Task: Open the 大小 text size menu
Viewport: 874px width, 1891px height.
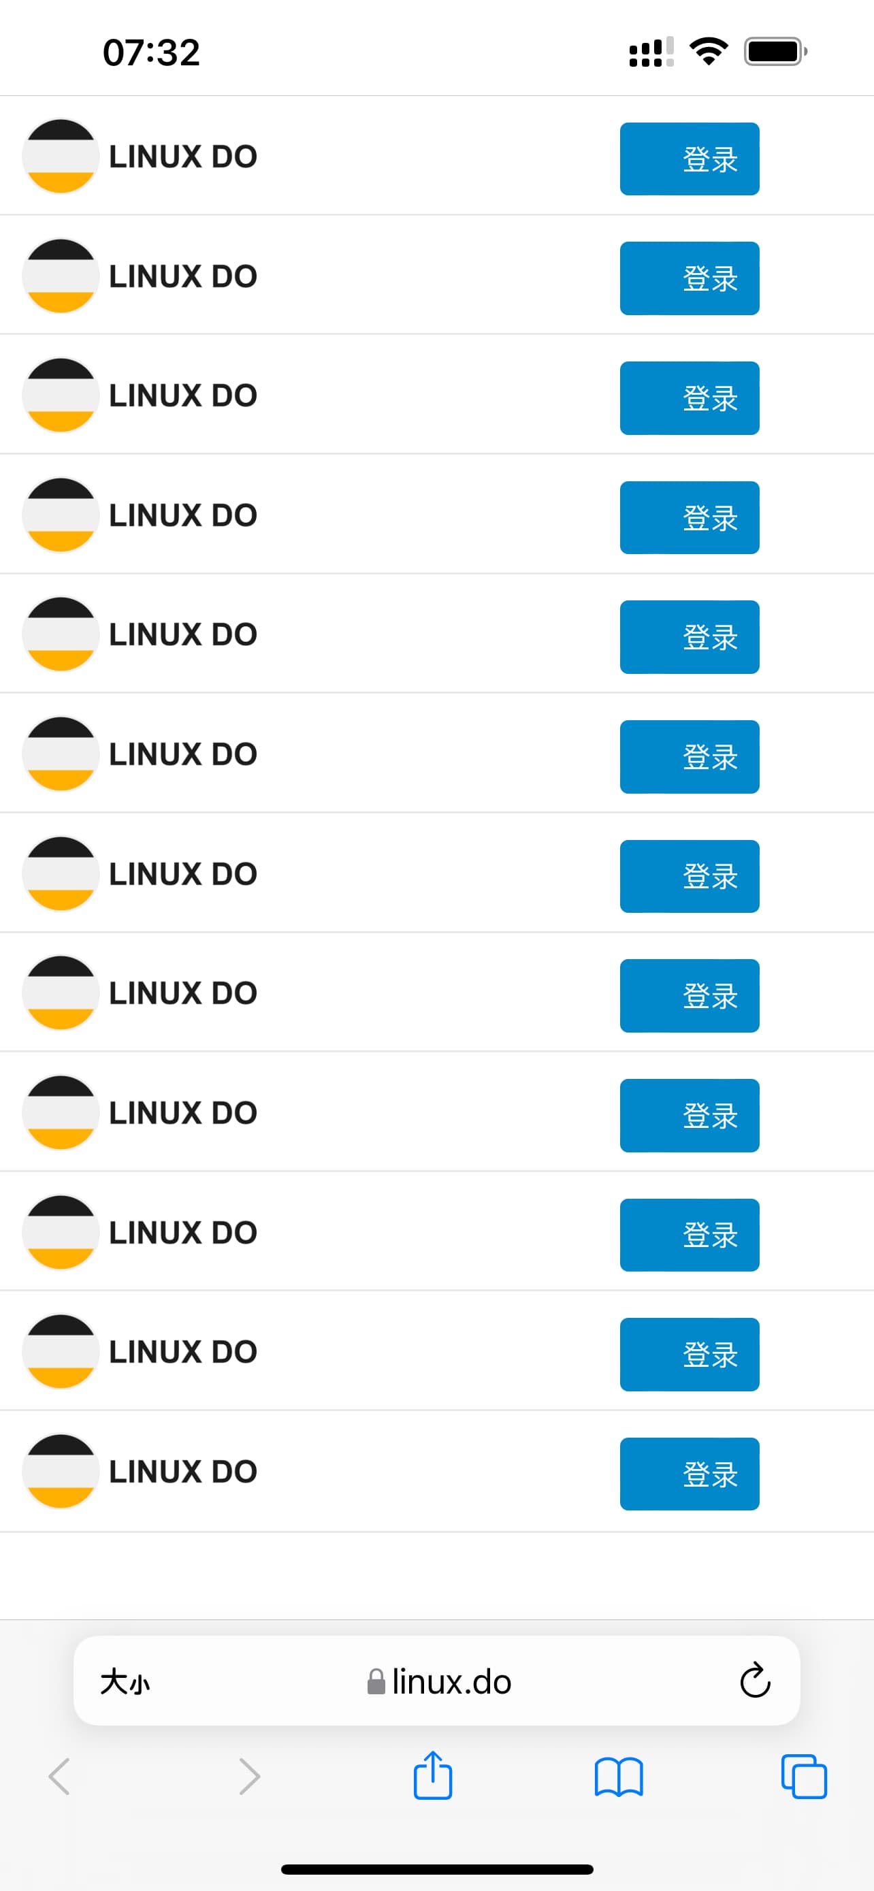Action: (x=125, y=1681)
